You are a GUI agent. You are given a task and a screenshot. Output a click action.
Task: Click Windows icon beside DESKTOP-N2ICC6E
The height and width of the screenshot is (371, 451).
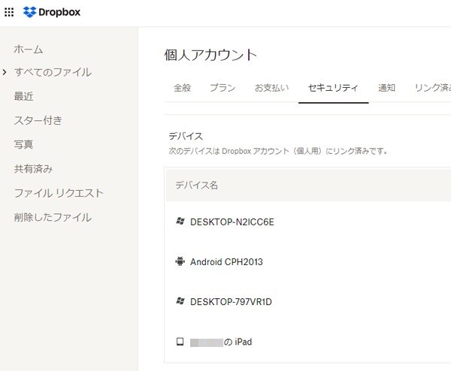tap(180, 222)
